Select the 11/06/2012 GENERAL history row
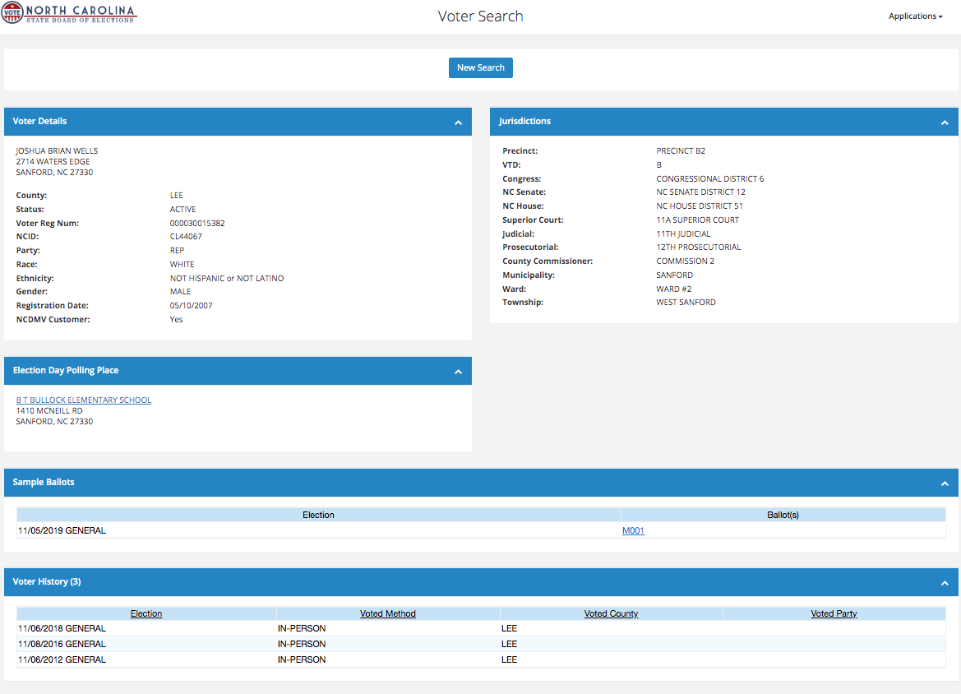The image size is (961, 694). (481, 659)
